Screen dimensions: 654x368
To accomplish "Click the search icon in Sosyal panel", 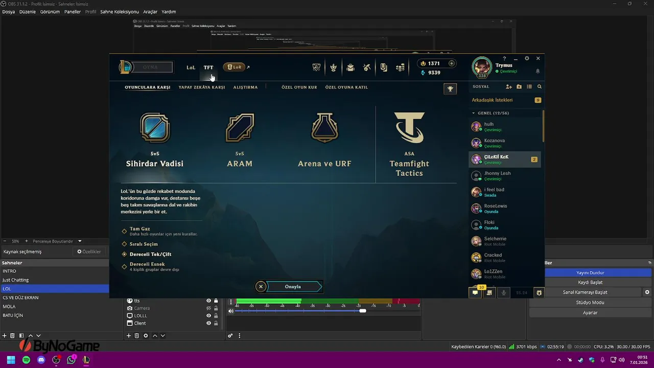I will (x=539, y=87).
